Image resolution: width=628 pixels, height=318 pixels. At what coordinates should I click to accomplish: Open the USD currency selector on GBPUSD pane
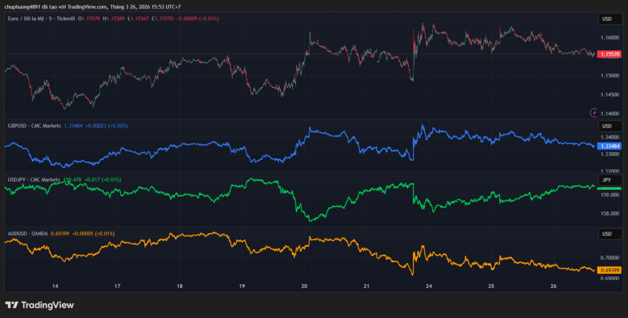607,126
